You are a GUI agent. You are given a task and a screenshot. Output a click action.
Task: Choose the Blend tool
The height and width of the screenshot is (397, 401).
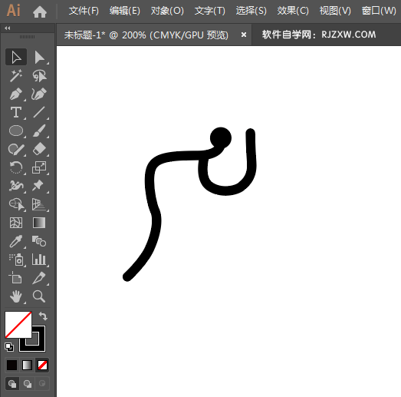coord(39,241)
